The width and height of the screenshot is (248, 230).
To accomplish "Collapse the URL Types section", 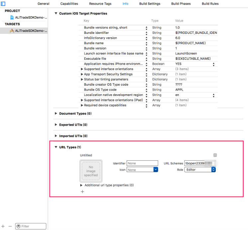I will 56,147.
